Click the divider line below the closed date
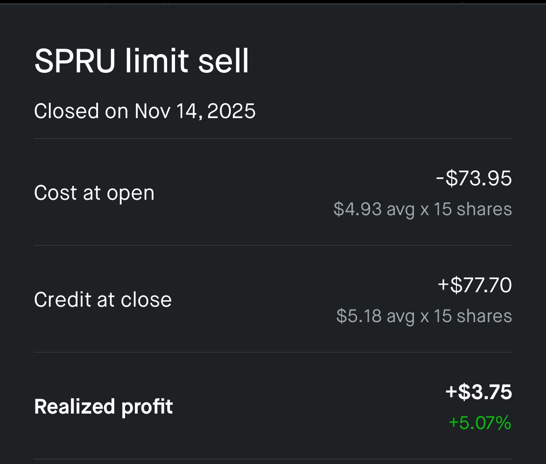546x464 pixels. click(x=273, y=139)
